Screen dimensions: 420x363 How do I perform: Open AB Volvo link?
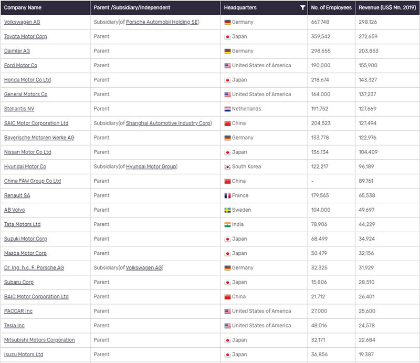click(15, 210)
